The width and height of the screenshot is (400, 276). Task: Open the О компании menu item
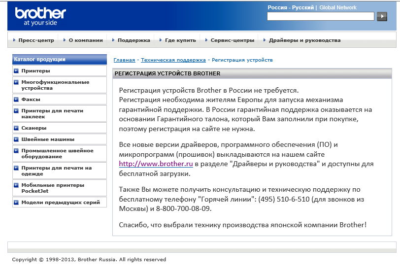click(86, 40)
